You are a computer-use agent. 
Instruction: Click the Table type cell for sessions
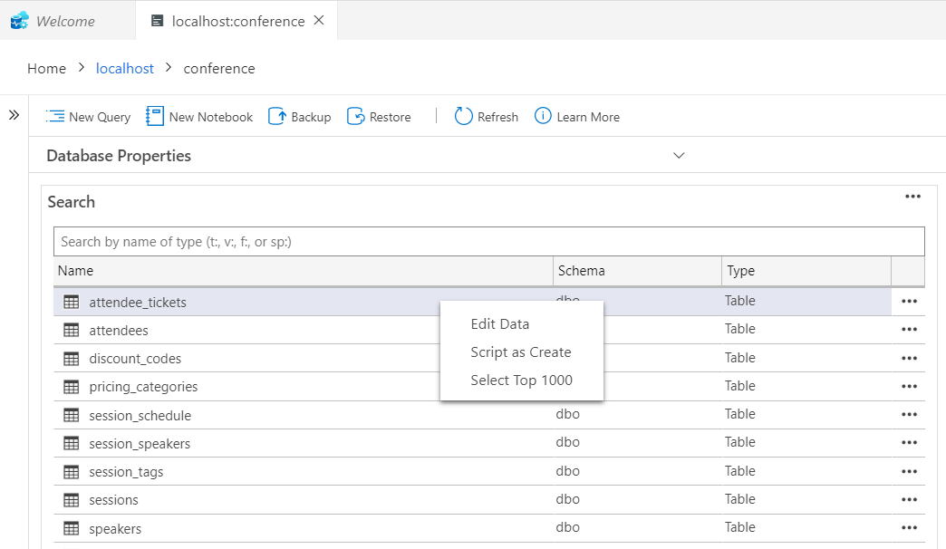(740, 499)
